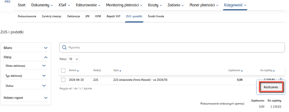Open the KSeF menu

[x=64, y=5]
